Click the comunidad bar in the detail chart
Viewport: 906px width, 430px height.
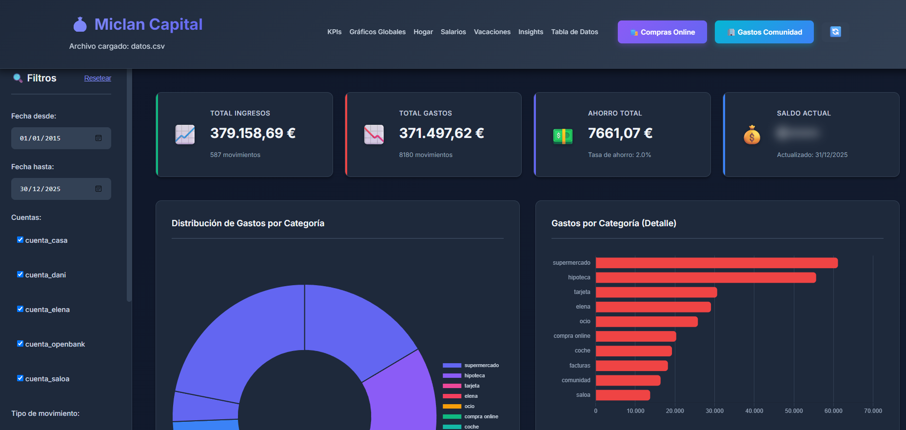628,380
